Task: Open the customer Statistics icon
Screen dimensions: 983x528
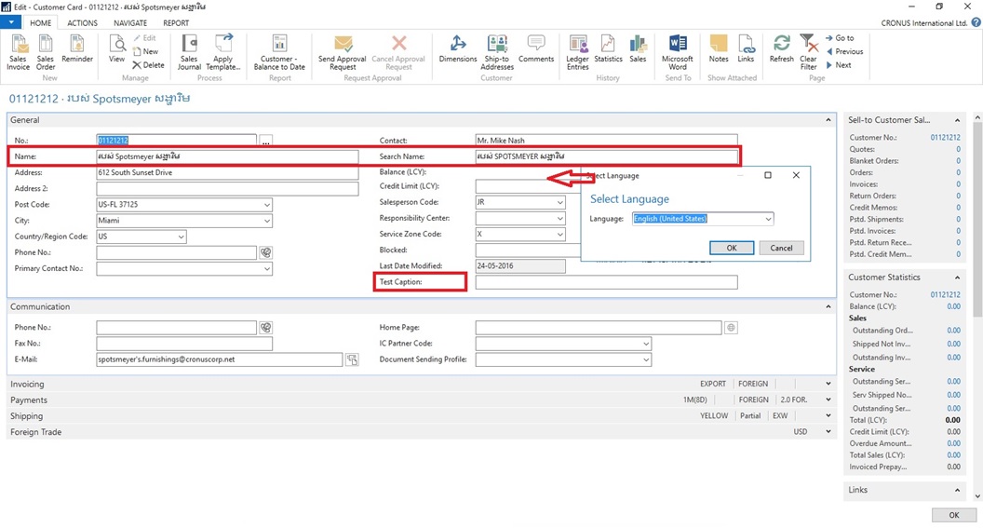Action: click(x=608, y=49)
